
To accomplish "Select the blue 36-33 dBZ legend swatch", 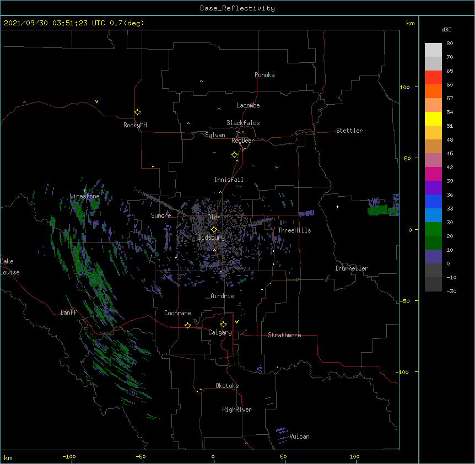I will 433,201.
